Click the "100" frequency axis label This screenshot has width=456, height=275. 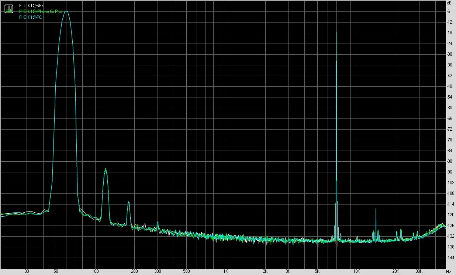tap(95, 271)
